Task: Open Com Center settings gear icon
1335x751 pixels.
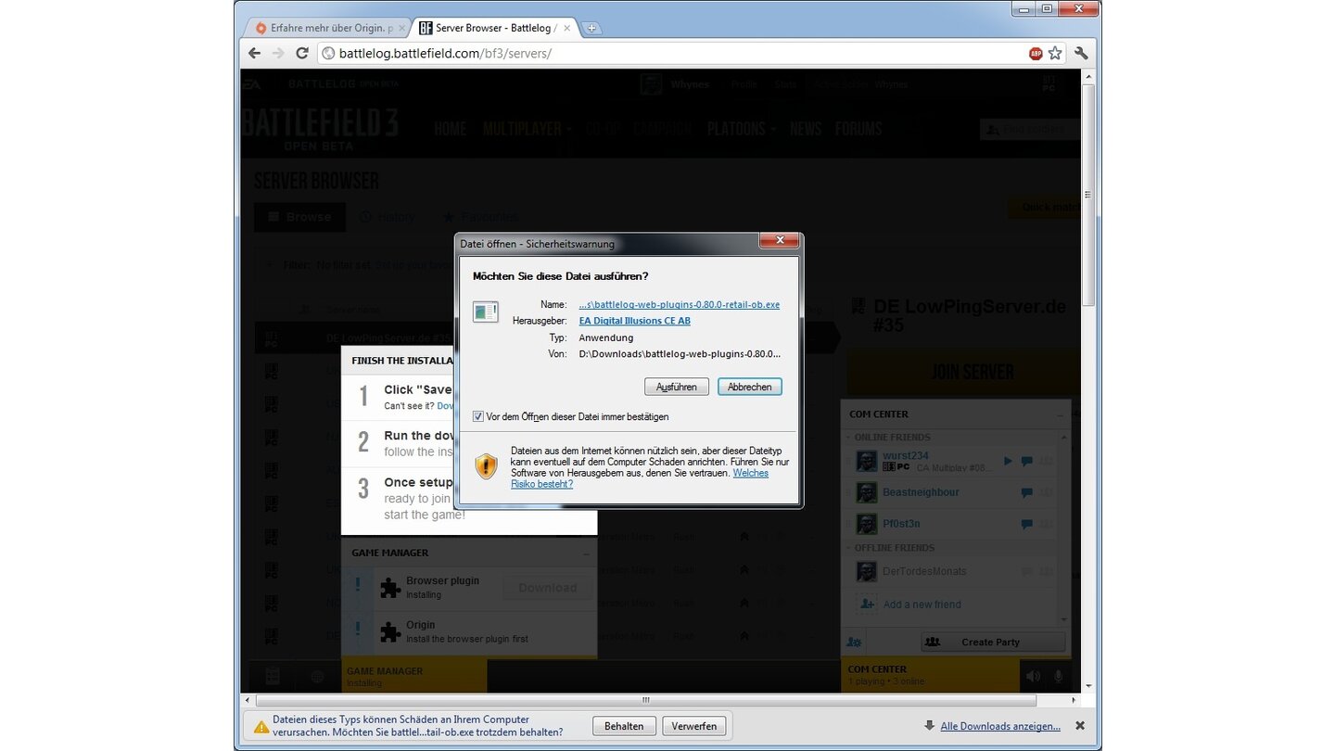Action: pyautogui.click(x=855, y=642)
